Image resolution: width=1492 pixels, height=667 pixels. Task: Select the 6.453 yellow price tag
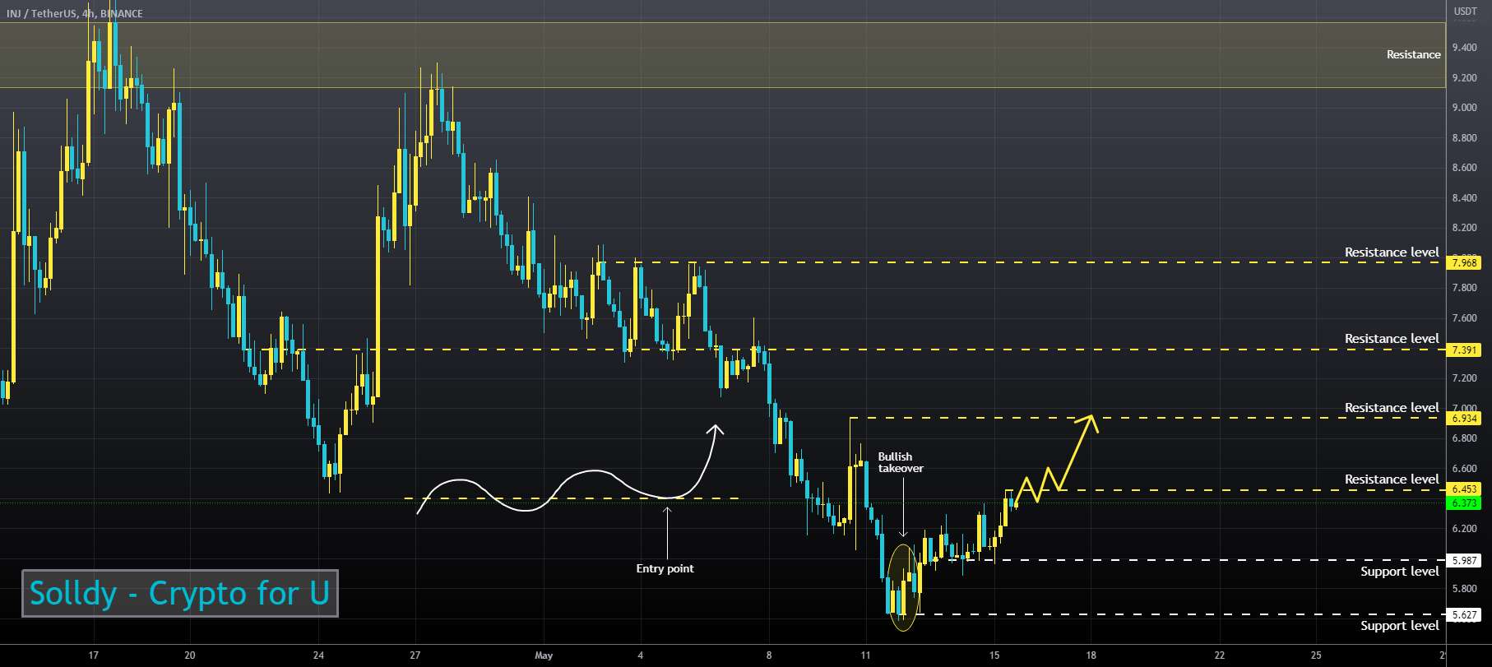[1464, 489]
